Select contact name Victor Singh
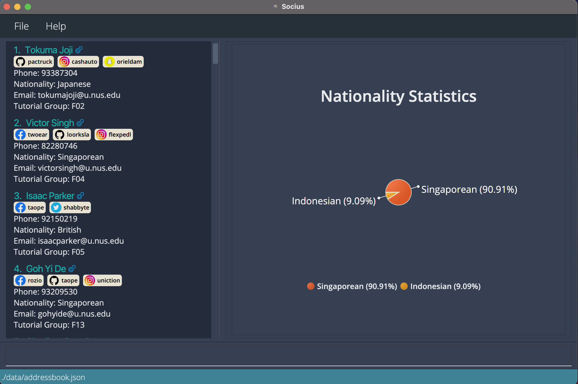This screenshot has width=578, height=384. [50, 123]
